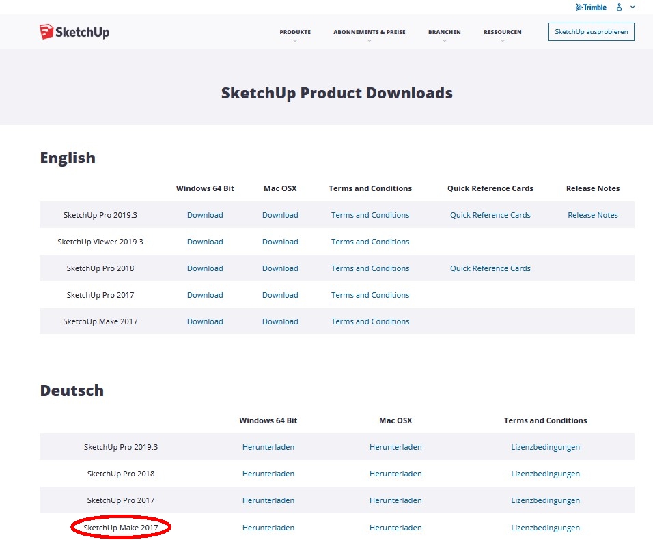Viewport: 653px width, 544px height.
Task: Expand Abonnements & Preise menu
Action: pyautogui.click(x=369, y=32)
